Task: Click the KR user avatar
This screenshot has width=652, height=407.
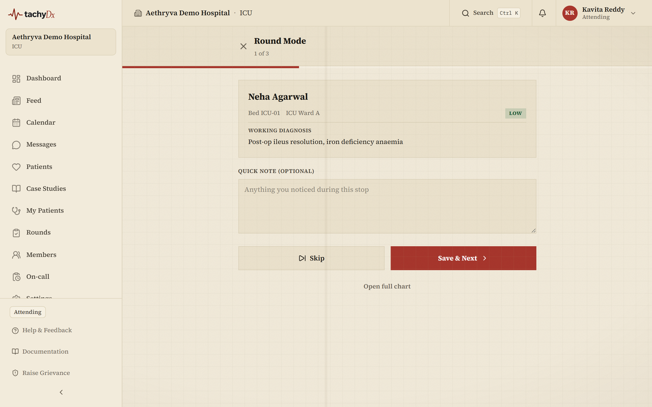Action: (569, 13)
